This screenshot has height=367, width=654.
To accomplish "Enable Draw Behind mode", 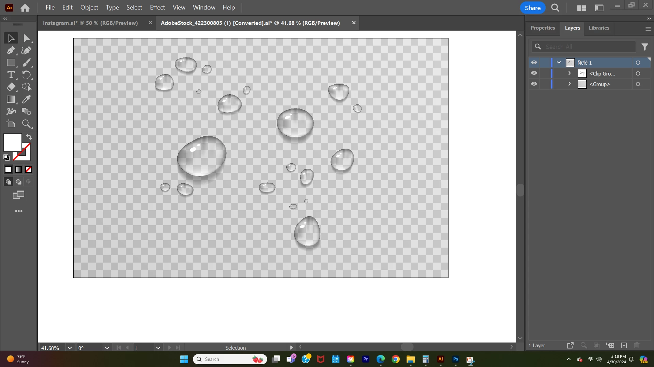I will 18,182.
